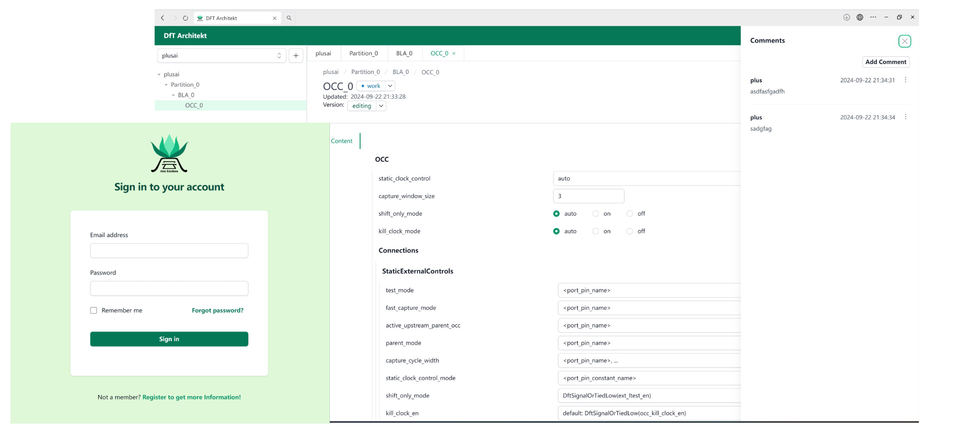Switch to the BLA_0 tab
Viewport: 953px width, 435px height.
click(x=404, y=54)
